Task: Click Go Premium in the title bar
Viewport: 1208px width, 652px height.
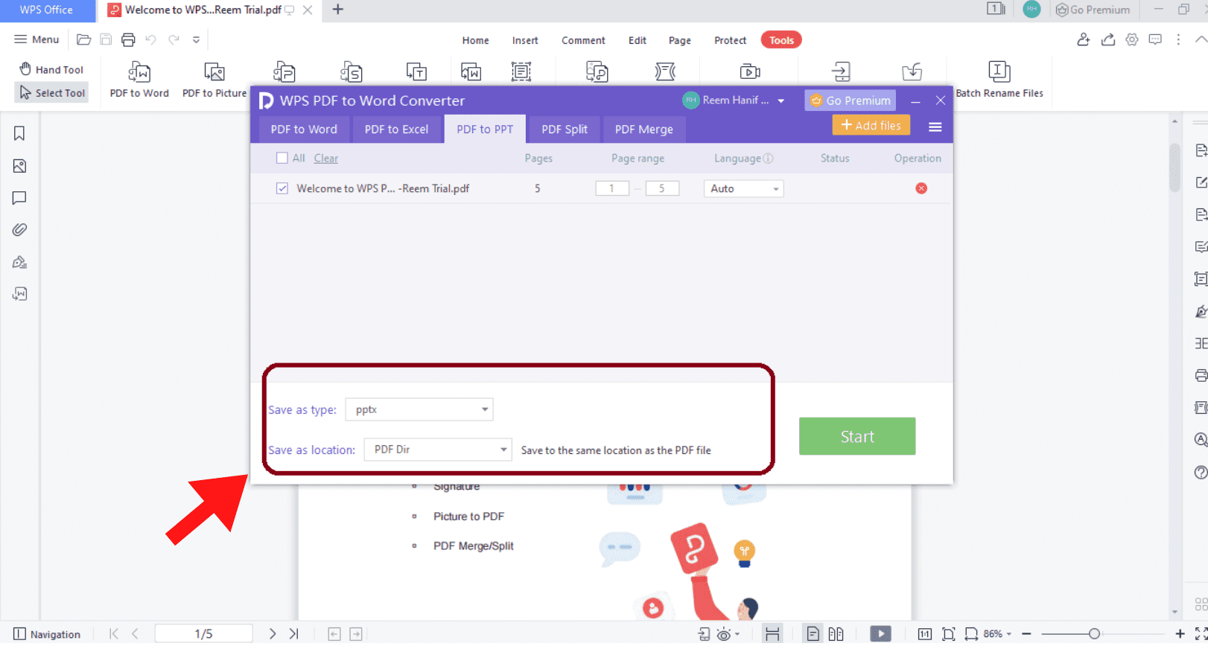Action: pos(1093,10)
